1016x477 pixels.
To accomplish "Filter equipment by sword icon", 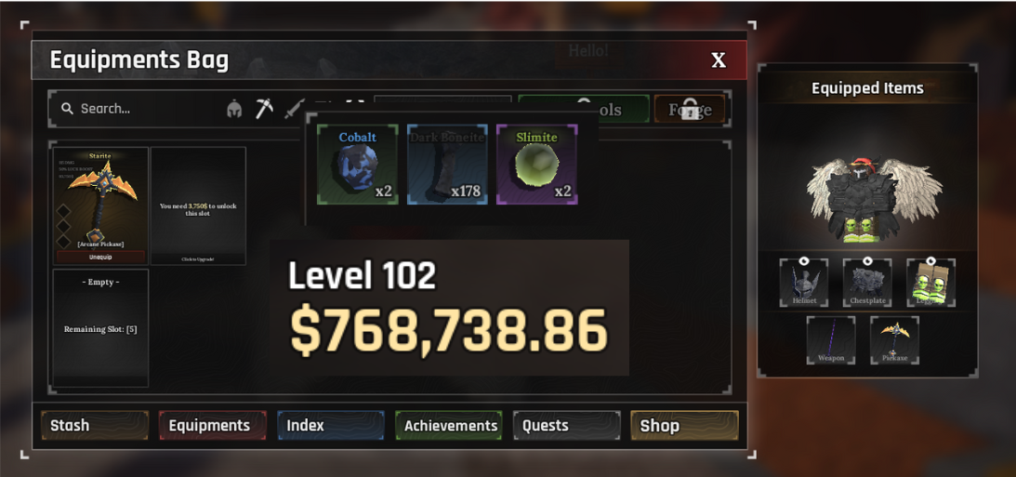I will tap(294, 109).
